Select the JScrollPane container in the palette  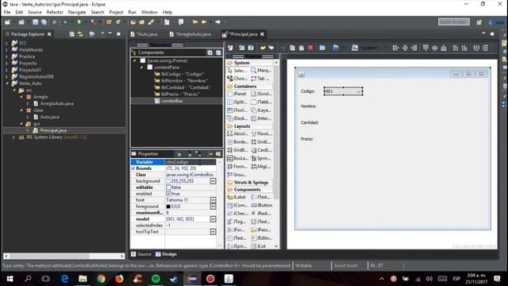[x=261, y=94]
